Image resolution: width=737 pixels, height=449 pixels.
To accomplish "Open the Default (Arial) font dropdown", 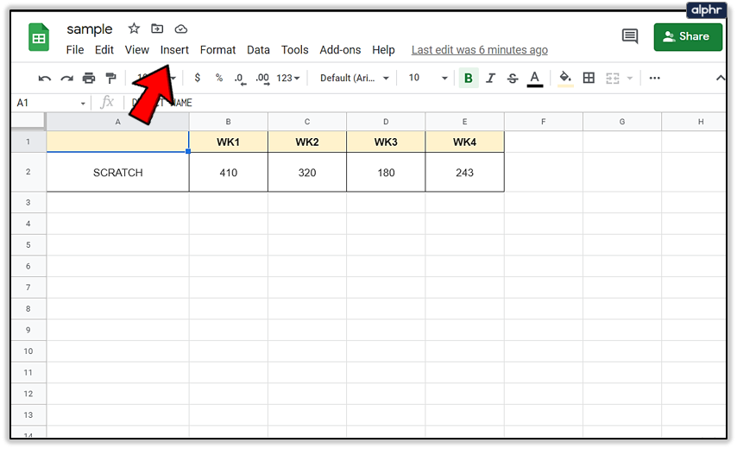I will pos(355,78).
